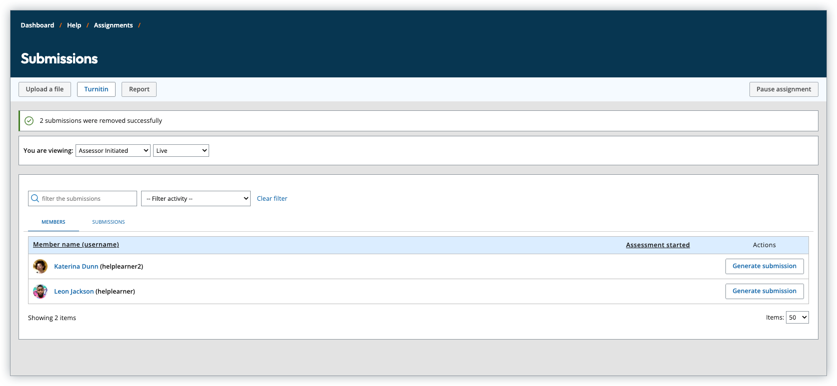Open Leon Jackson's profile link
The width and height of the screenshot is (837, 386).
(74, 291)
